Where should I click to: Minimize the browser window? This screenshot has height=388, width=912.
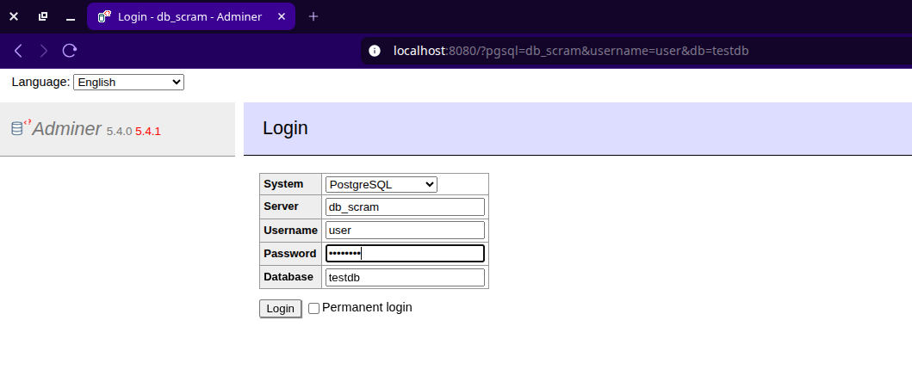coord(71,16)
